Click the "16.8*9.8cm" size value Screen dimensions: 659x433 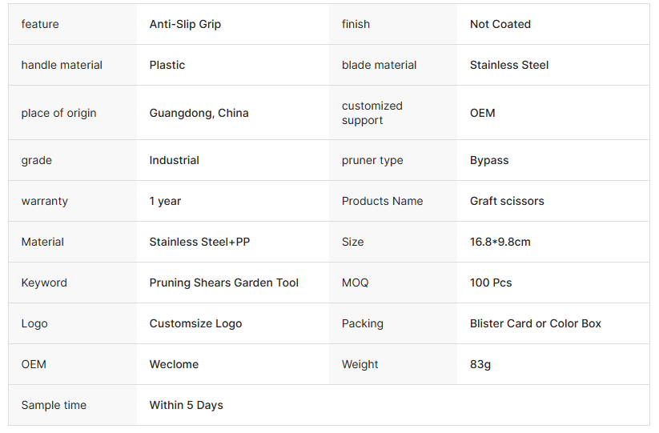(x=500, y=242)
